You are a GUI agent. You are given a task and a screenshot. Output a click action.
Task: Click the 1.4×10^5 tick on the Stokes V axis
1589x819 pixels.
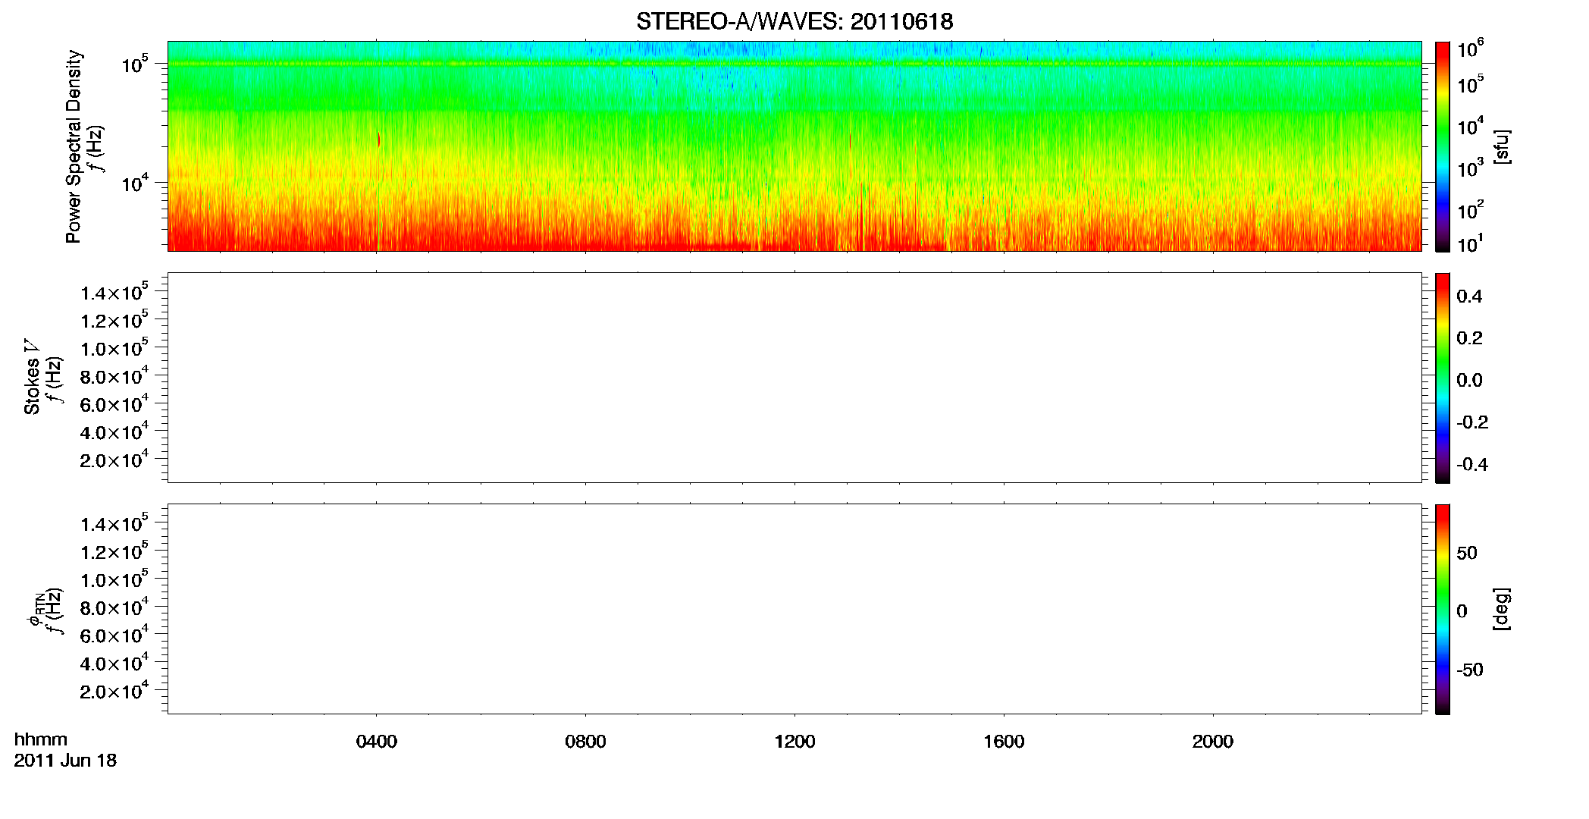tap(114, 292)
